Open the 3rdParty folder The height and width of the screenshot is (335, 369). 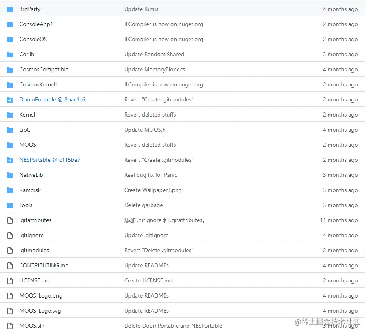[x=30, y=9]
